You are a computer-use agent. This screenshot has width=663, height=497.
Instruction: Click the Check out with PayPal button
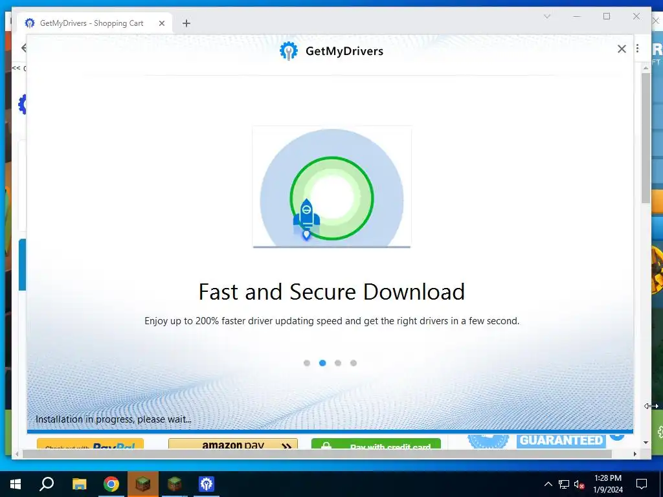pyautogui.click(x=90, y=444)
